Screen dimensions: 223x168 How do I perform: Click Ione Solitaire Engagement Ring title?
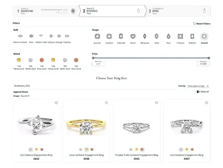(x=186, y=155)
